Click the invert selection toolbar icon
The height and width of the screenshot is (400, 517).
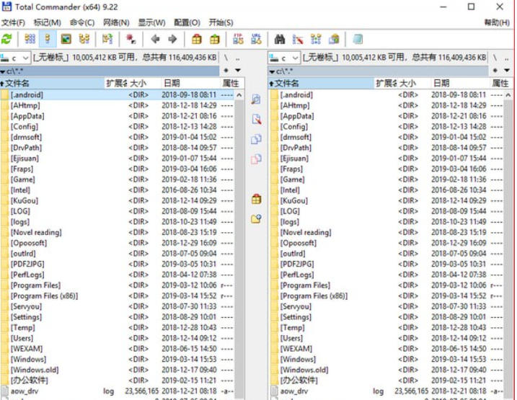107,39
